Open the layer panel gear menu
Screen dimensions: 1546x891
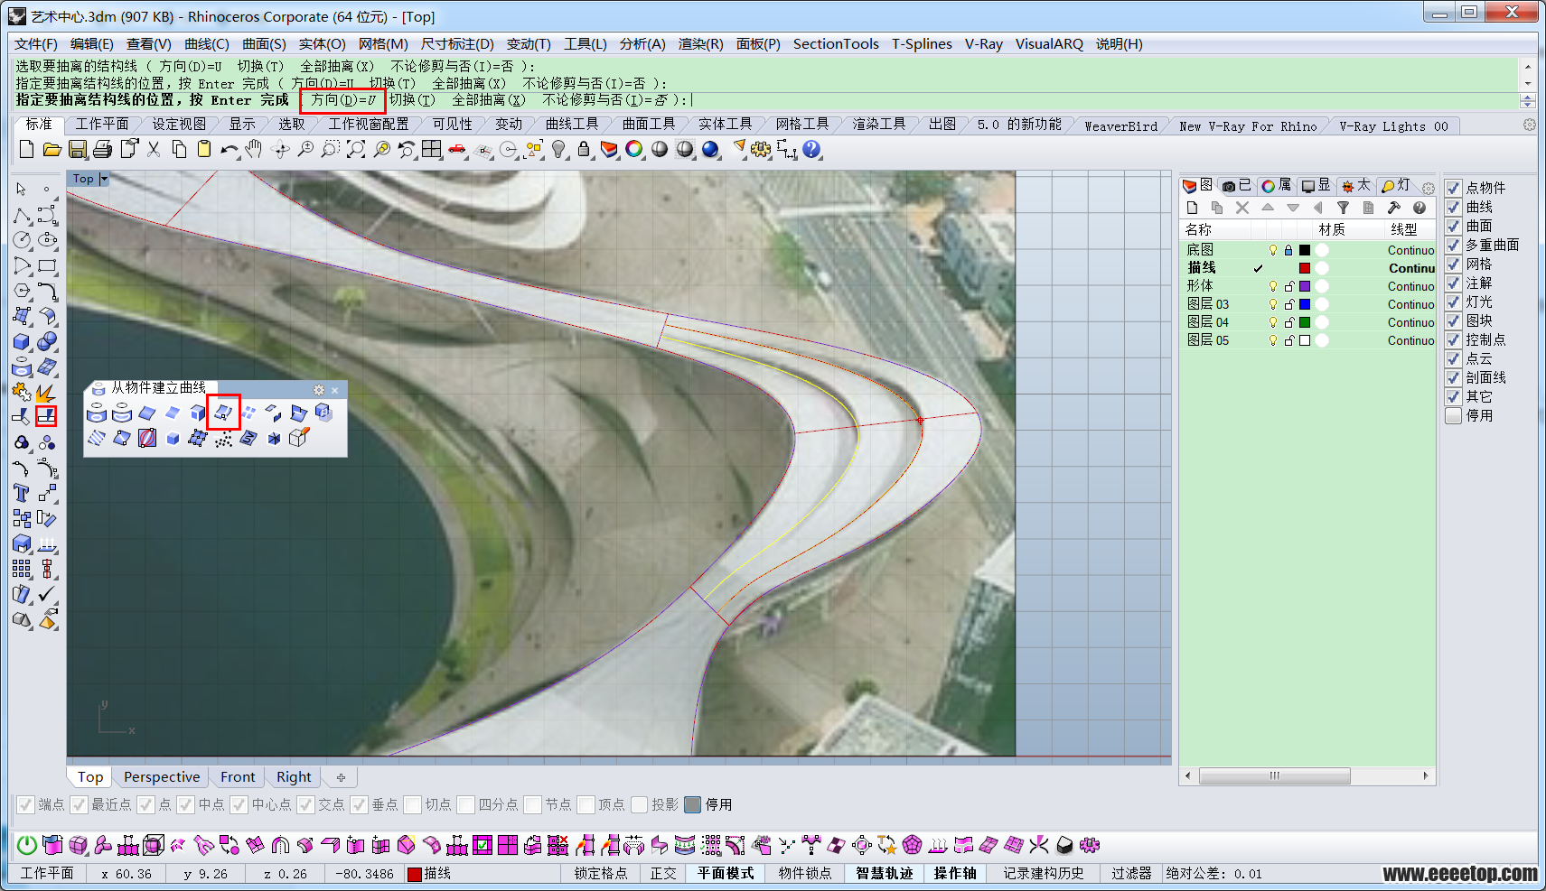[x=1429, y=188]
